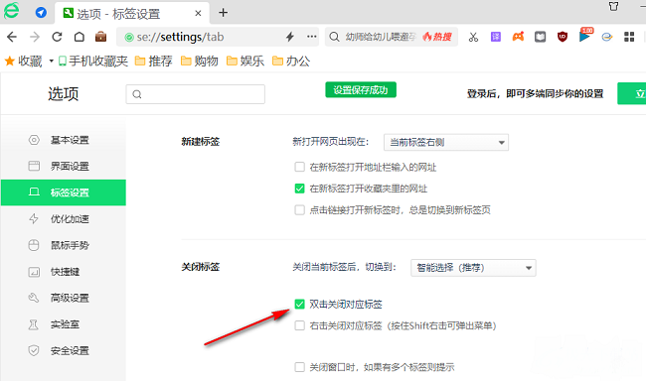
Task: Open the skin shirt icon in the title bar
Action: click(613, 6)
